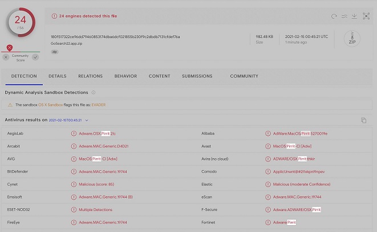
Task: Click the red community score shield icon
Action: click(x=10, y=48)
